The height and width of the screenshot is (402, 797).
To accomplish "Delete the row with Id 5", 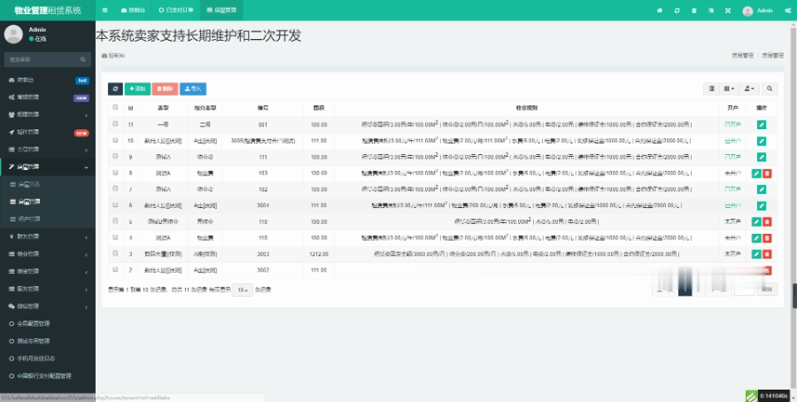I will 767,221.
